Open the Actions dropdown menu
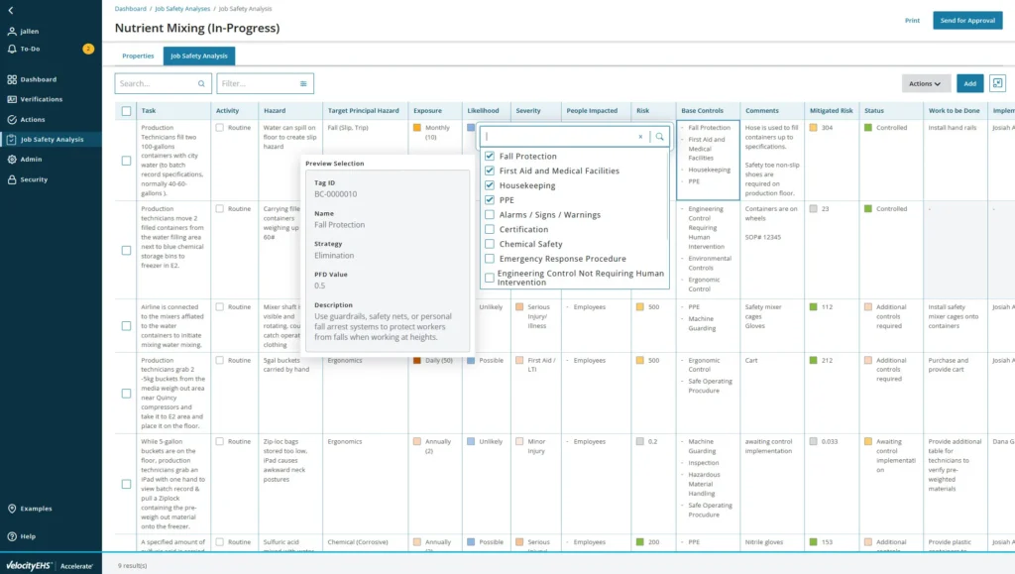This screenshot has width=1015, height=574. pos(926,84)
